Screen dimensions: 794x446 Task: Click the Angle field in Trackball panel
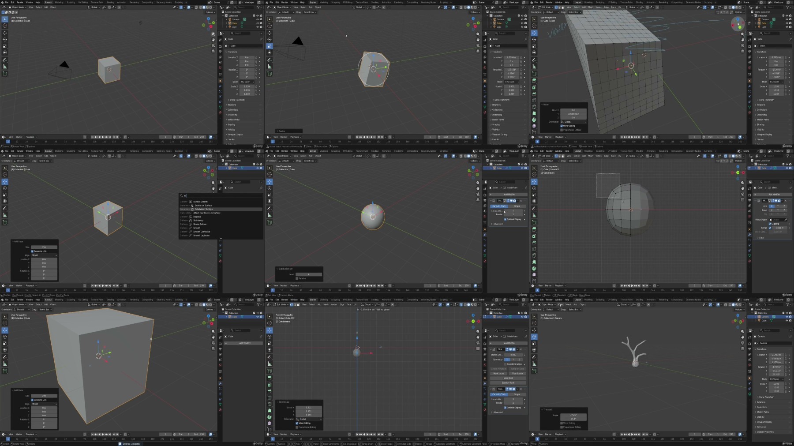coord(573,415)
